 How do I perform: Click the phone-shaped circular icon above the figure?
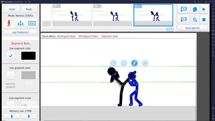click(113, 63)
